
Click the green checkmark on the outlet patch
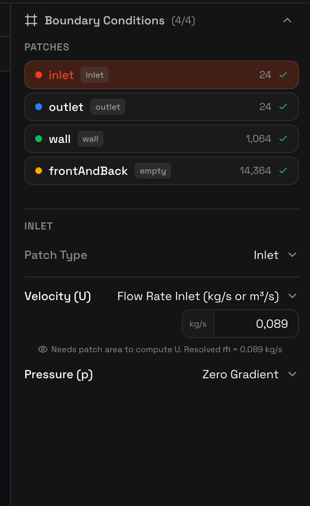[x=284, y=107]
